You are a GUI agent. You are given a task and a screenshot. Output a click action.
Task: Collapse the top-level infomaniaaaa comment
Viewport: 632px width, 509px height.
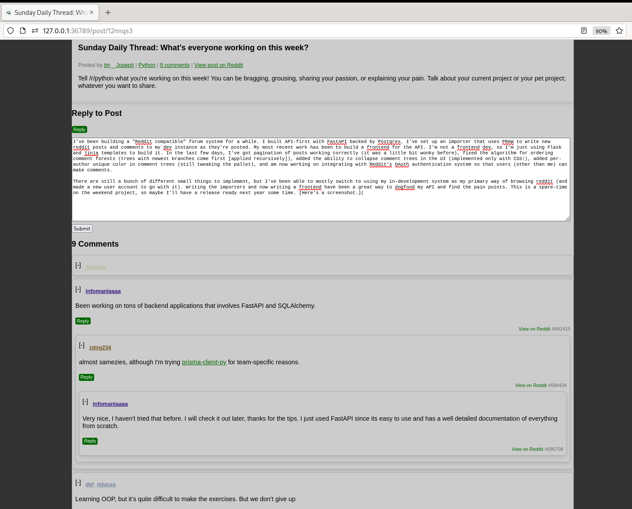[x=78, y=289]
